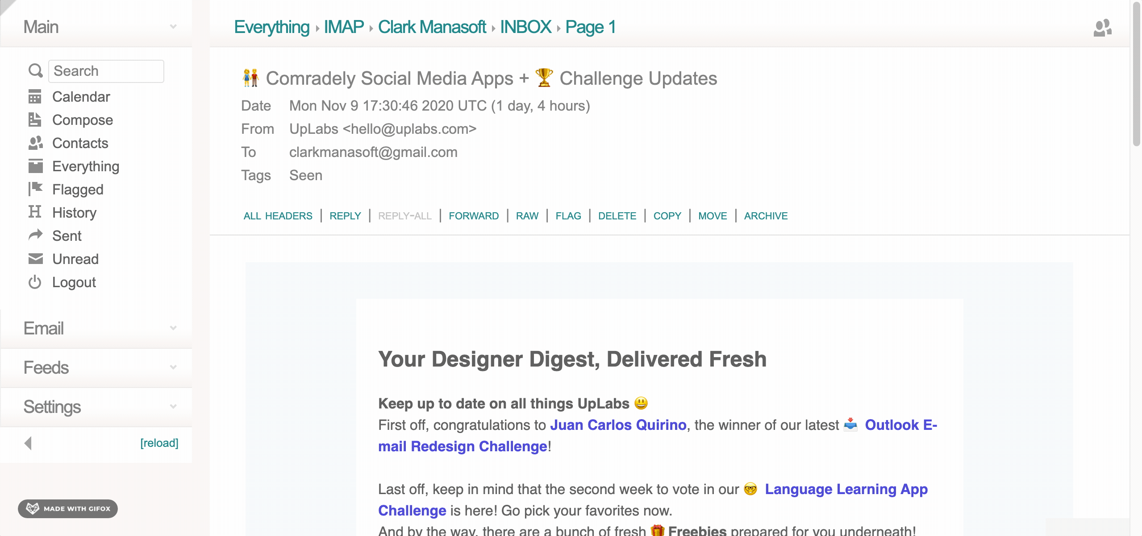Collapse sidebar with left arrow toggle

28,443
